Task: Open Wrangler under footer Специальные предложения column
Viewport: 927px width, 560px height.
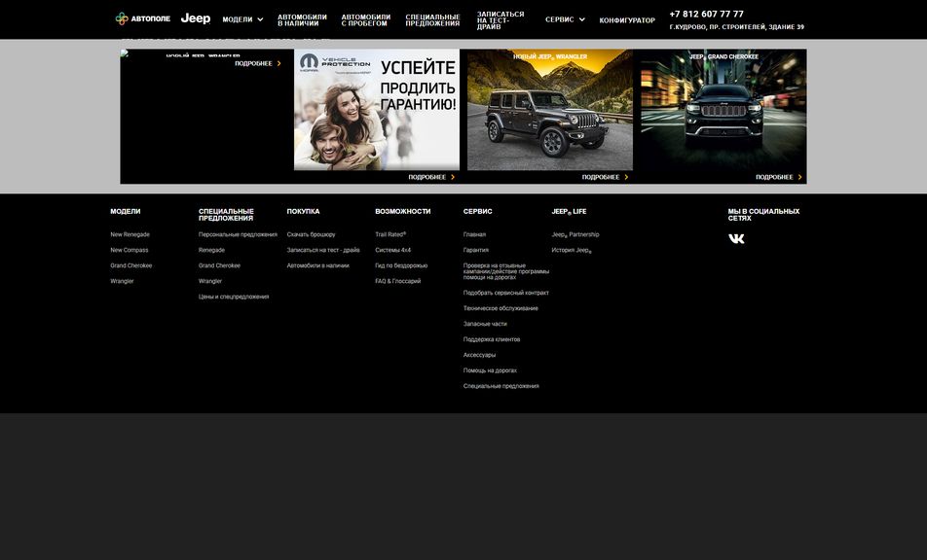Action: click(x=210, y=282)
